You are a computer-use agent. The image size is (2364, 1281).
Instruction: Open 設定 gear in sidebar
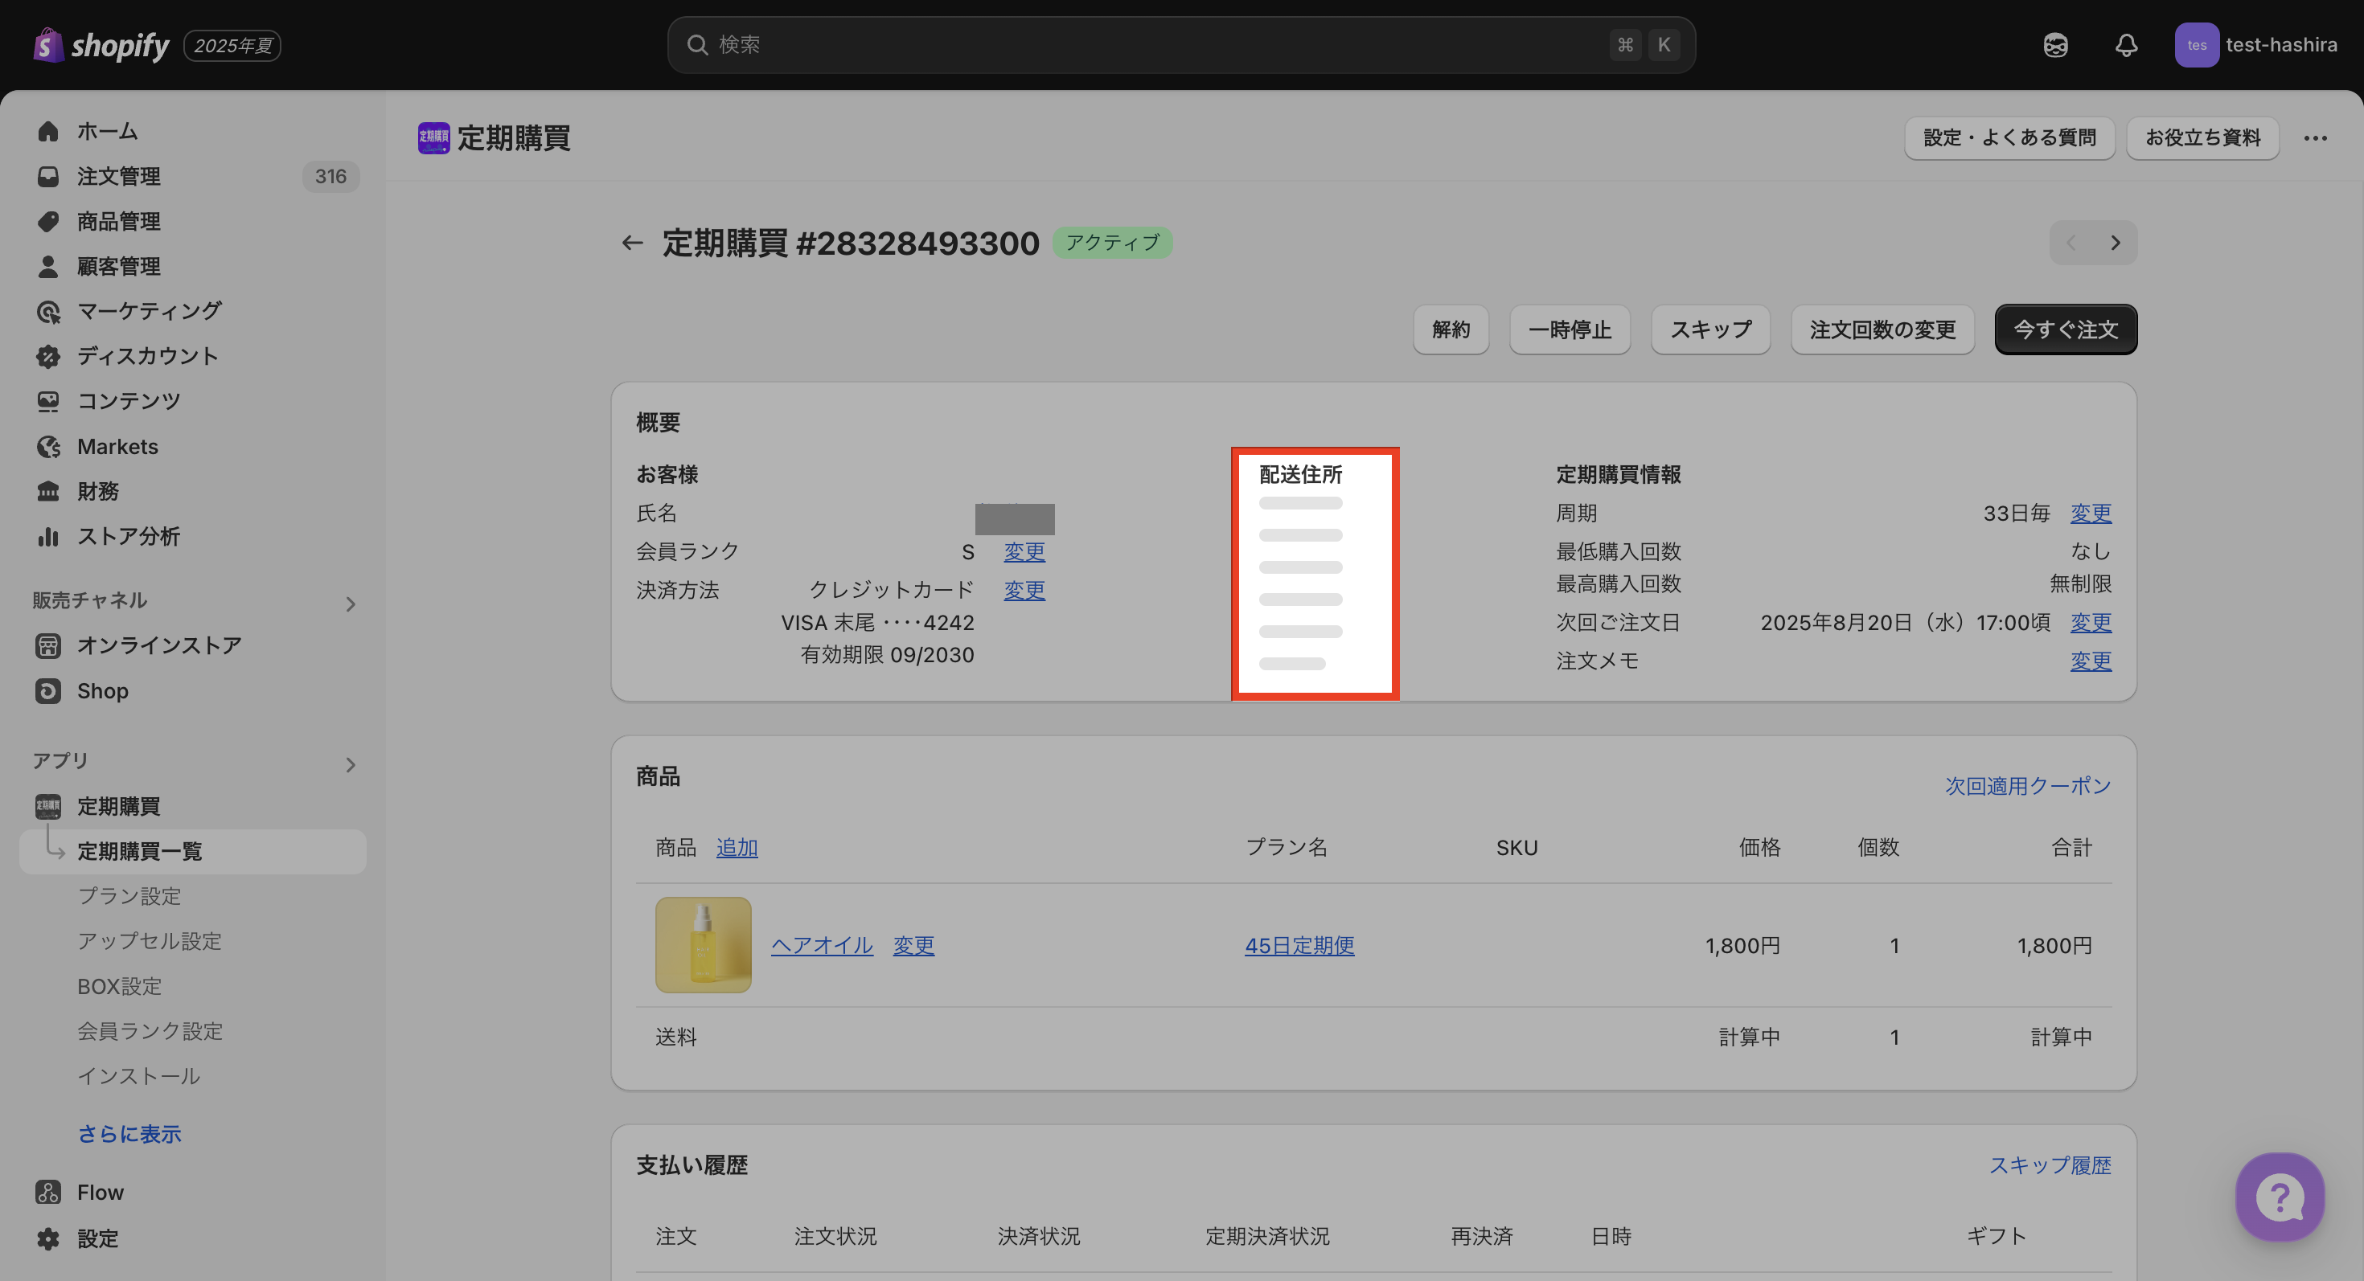click(97, 1238)
